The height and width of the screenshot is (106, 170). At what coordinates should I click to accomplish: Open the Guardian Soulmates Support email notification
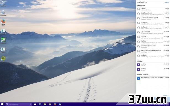[x=153, y=18]
